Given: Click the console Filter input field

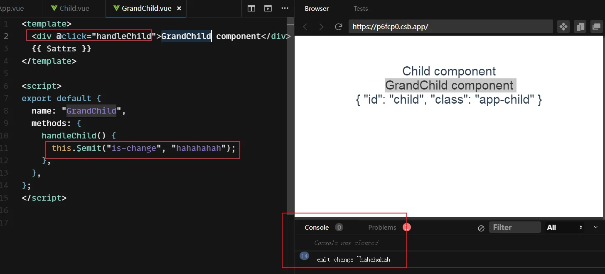Looking at the screenshot, I should pyautogui.click(x=514, y=228).
